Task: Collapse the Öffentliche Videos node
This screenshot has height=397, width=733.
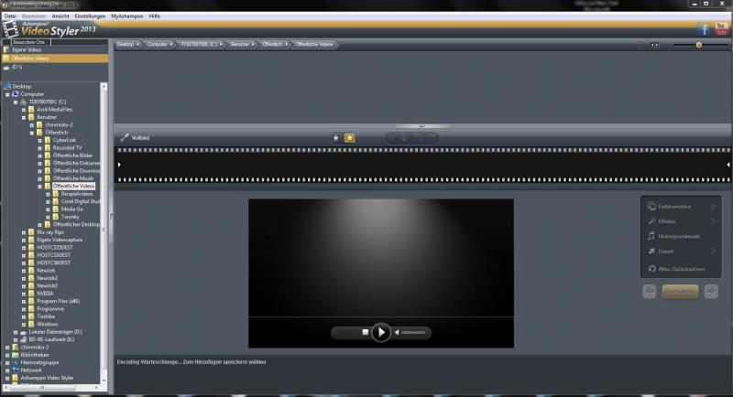Action: [x=39, y=186]
